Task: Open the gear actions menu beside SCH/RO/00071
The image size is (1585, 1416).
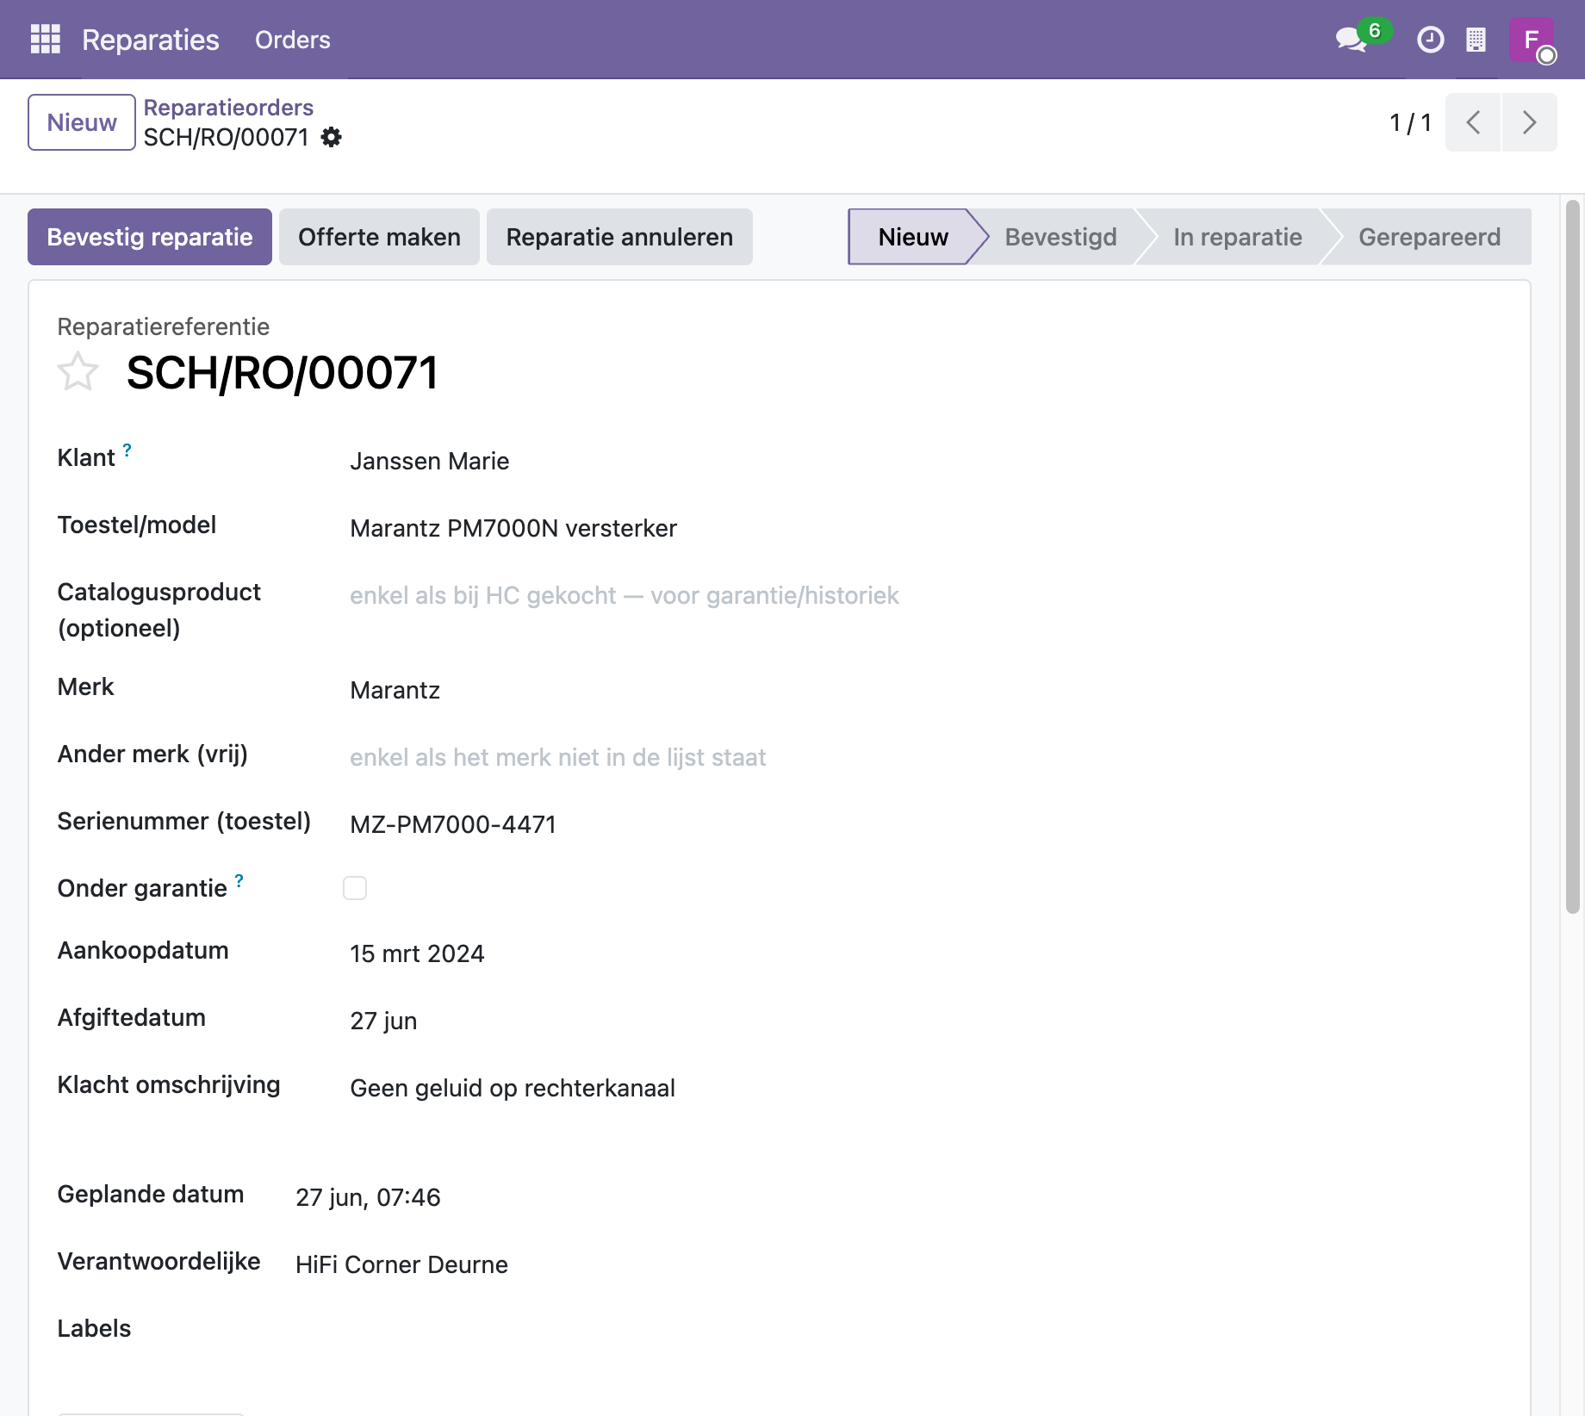Action: [332, 137]
